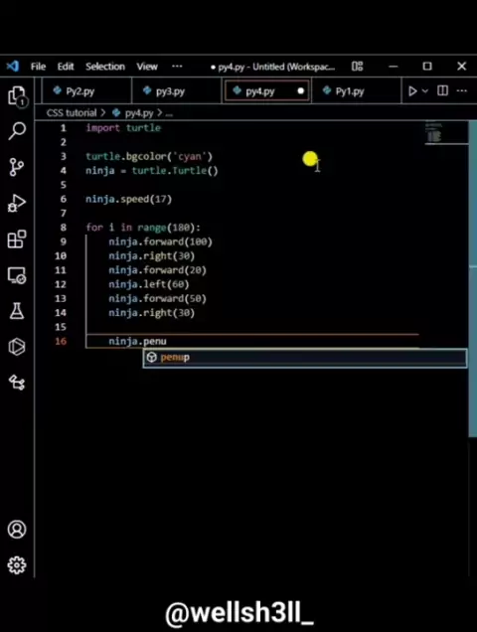Expand the run options dropdown arrow
This screenshot has width=477, height=632.
pyautogui.click(x=425, y=91)
